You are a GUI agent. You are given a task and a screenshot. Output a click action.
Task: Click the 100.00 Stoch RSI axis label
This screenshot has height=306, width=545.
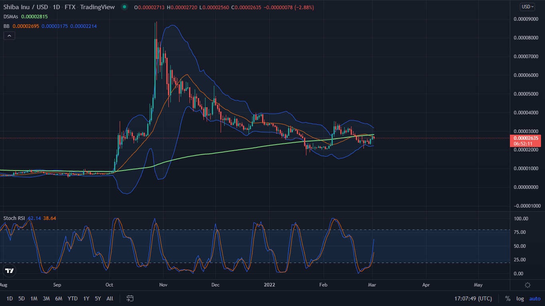coord(521,218)
